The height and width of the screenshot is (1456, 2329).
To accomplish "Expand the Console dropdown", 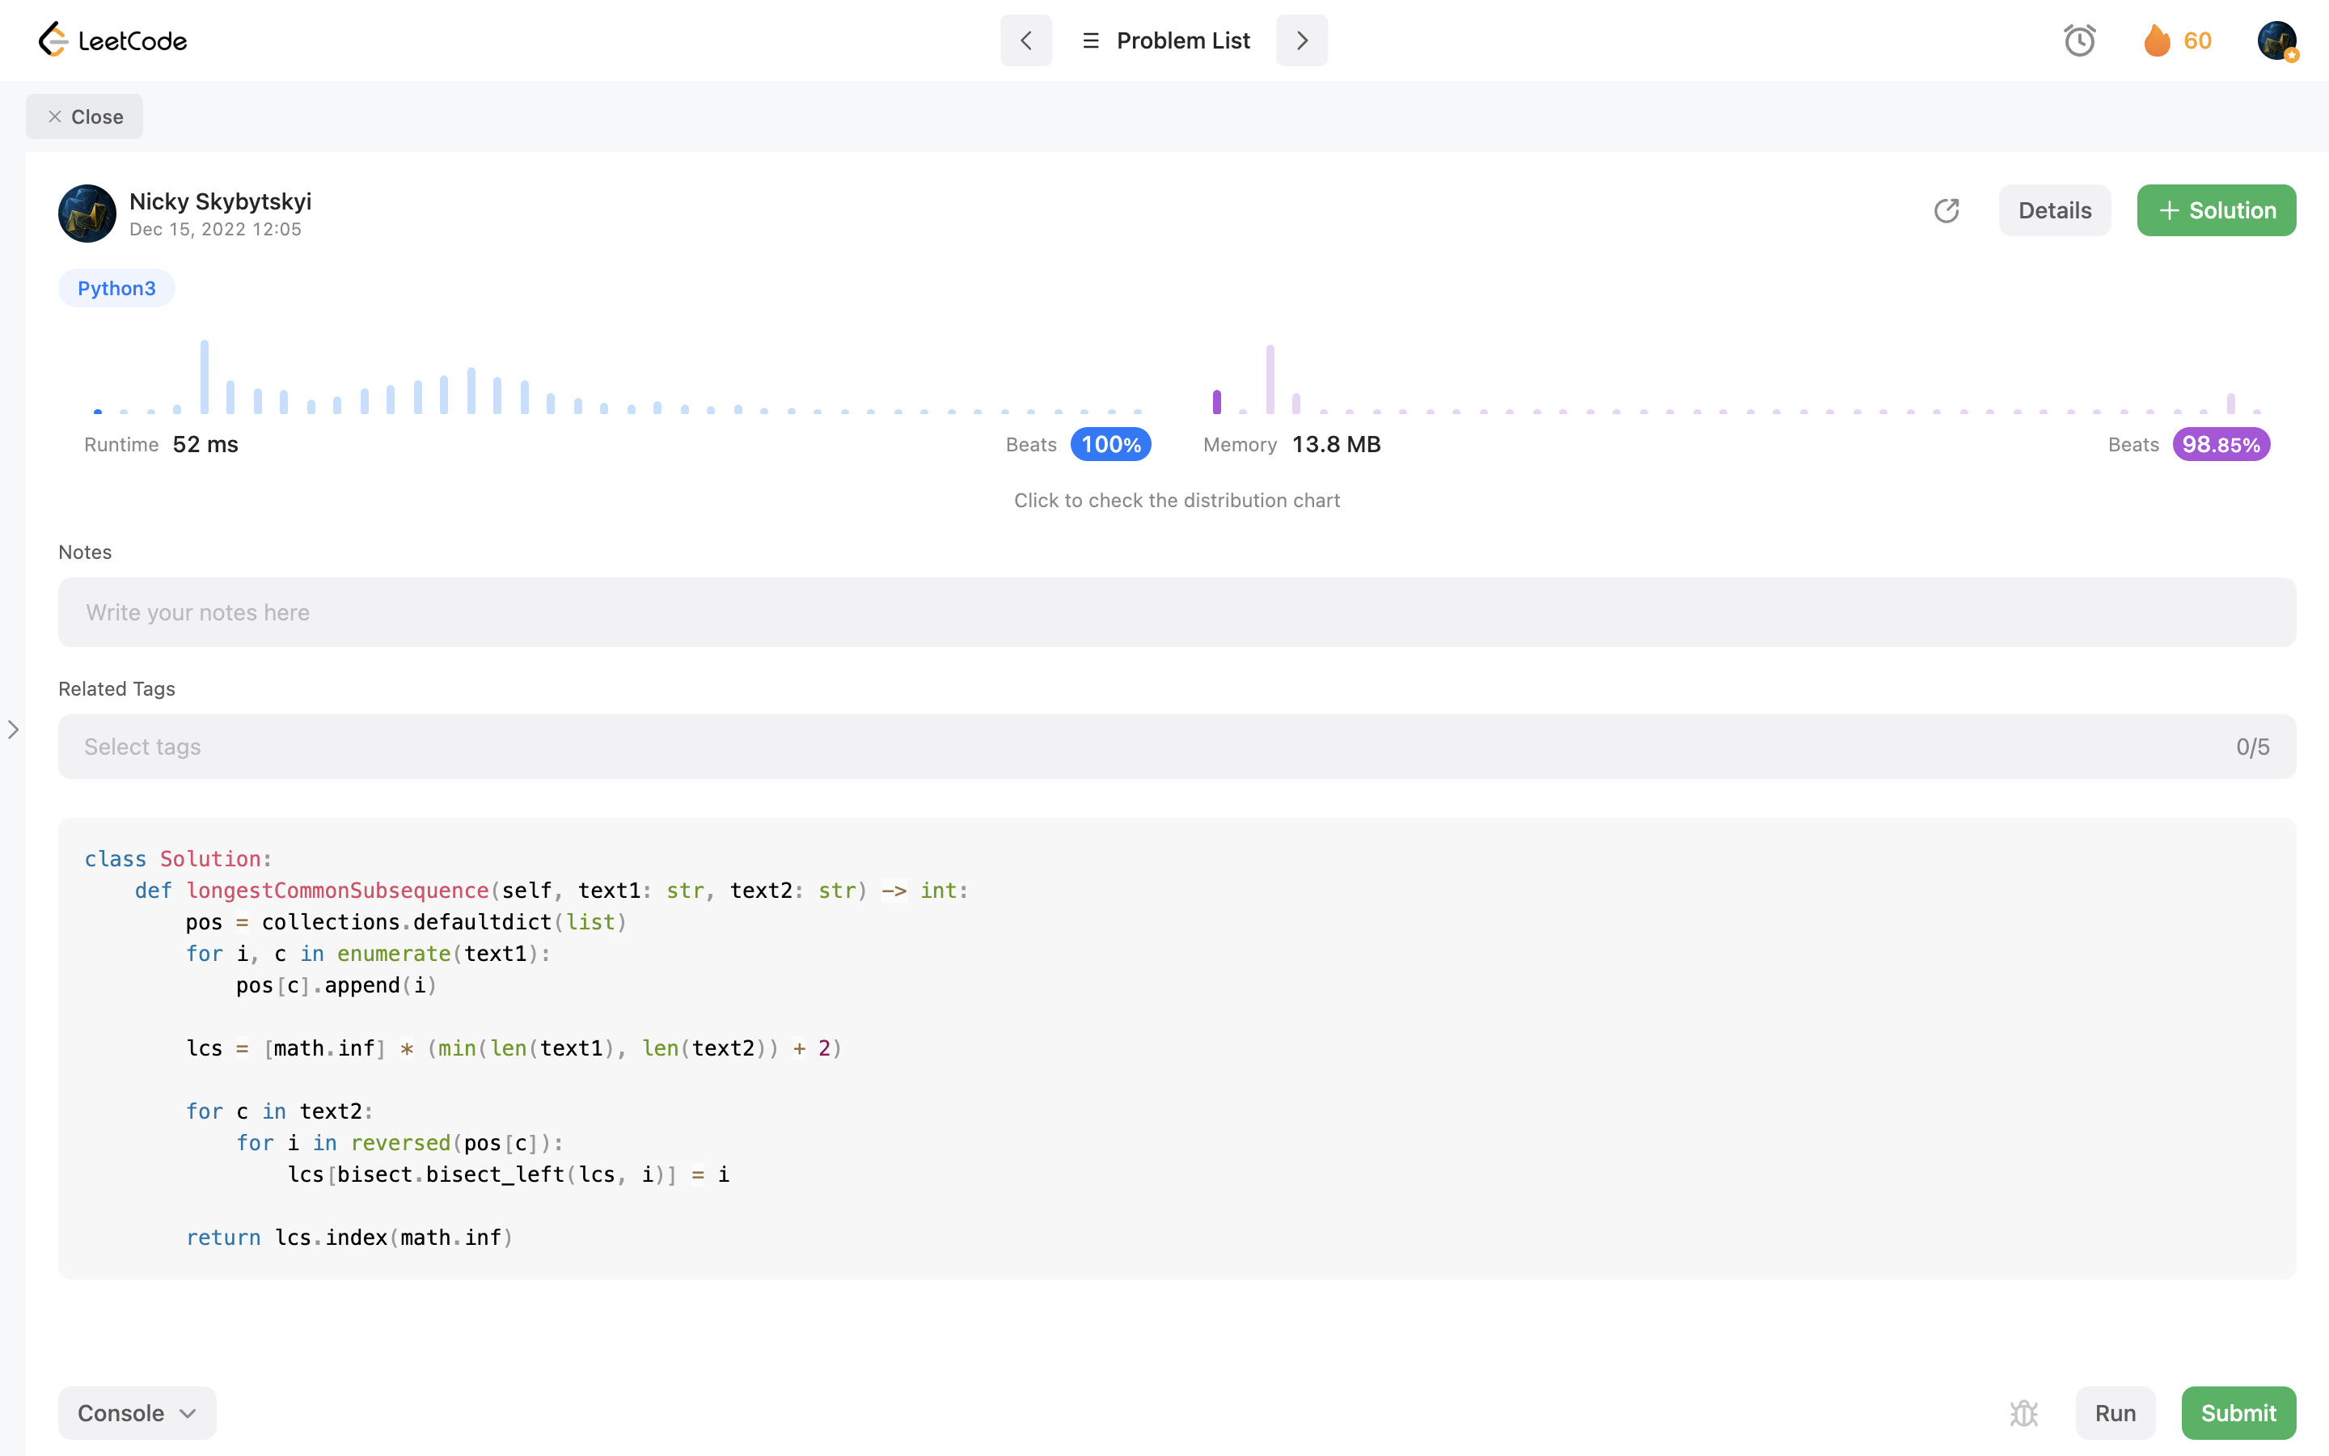I will point(137,1412).
